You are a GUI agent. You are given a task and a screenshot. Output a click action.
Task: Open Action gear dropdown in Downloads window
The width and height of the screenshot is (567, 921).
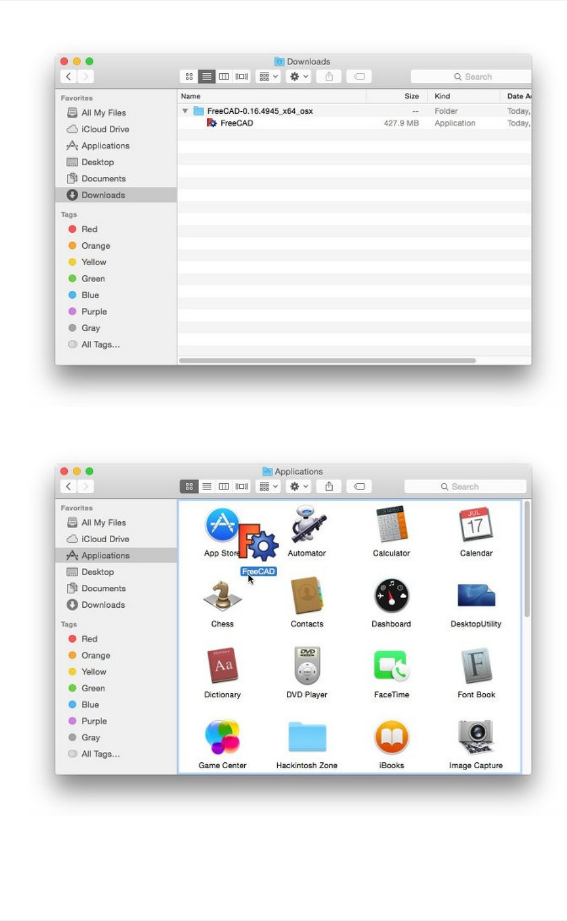(x=299, y=76)
